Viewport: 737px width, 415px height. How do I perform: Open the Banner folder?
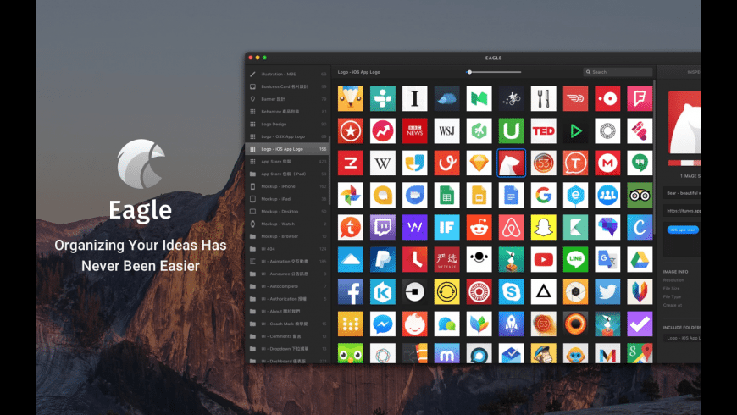pos(287,99)
